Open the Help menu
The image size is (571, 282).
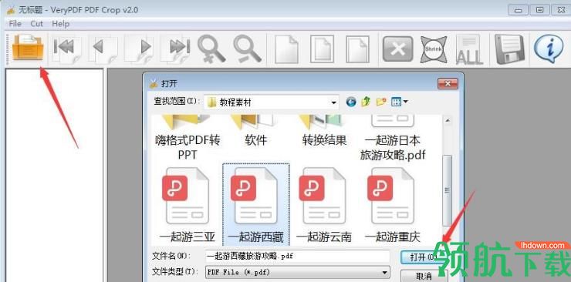point(60,24)
